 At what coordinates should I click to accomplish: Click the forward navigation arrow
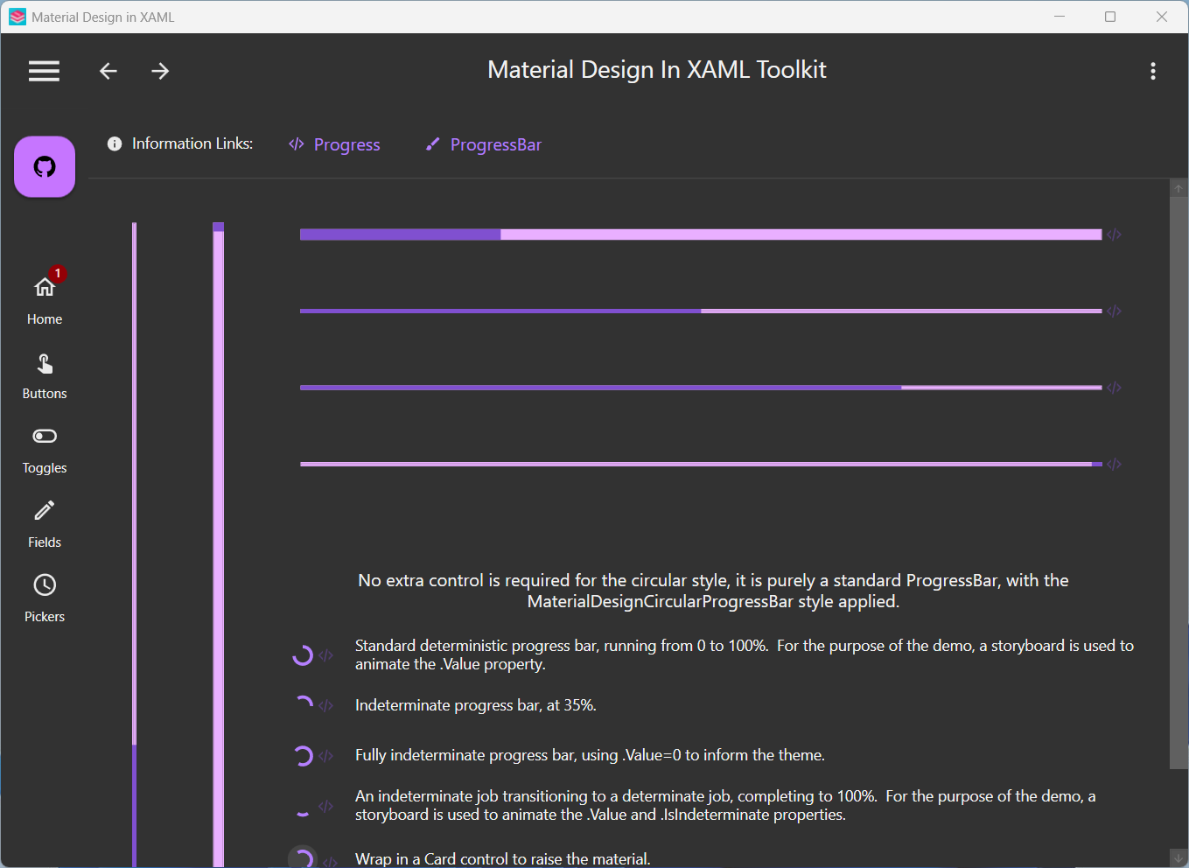[x=160, y=71]
